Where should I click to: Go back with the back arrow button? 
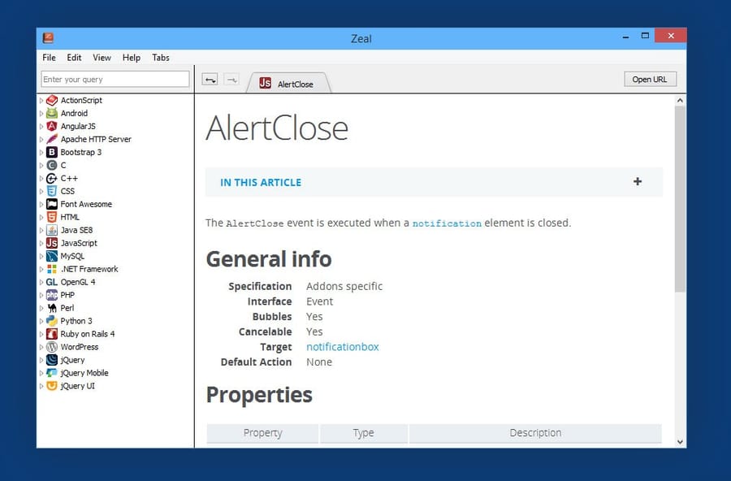click(210, 80)
